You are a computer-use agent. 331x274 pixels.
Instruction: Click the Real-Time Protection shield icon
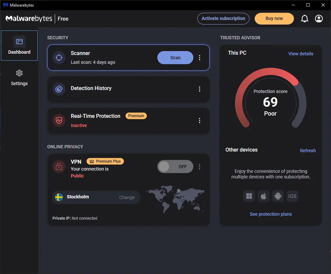coord(59,120)
